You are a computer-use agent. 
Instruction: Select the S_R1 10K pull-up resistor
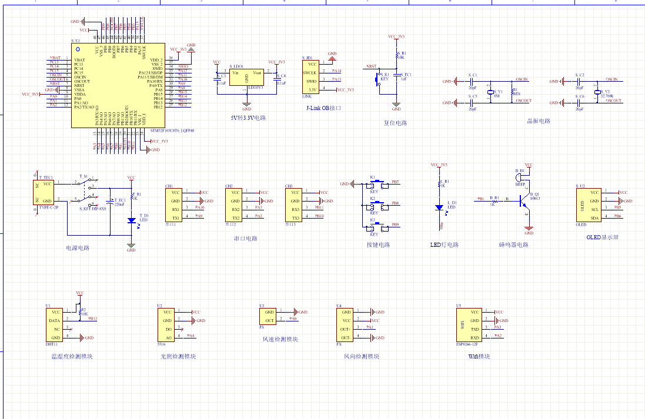(x=397, y=55)
